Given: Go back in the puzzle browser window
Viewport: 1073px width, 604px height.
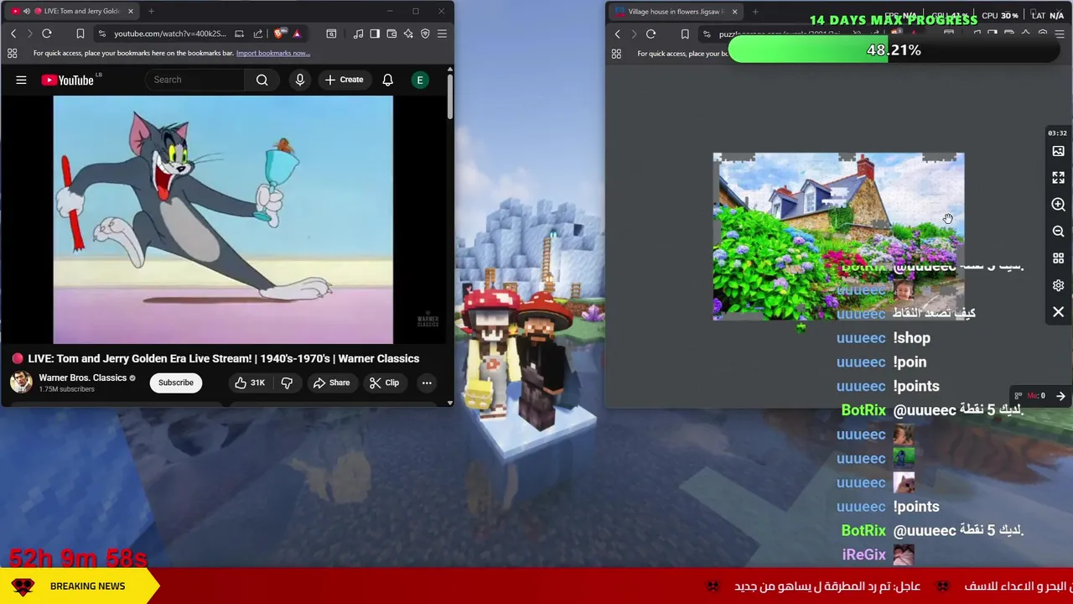Looking at the screenshot, I should pyautogui.click(x=618, y=34).
